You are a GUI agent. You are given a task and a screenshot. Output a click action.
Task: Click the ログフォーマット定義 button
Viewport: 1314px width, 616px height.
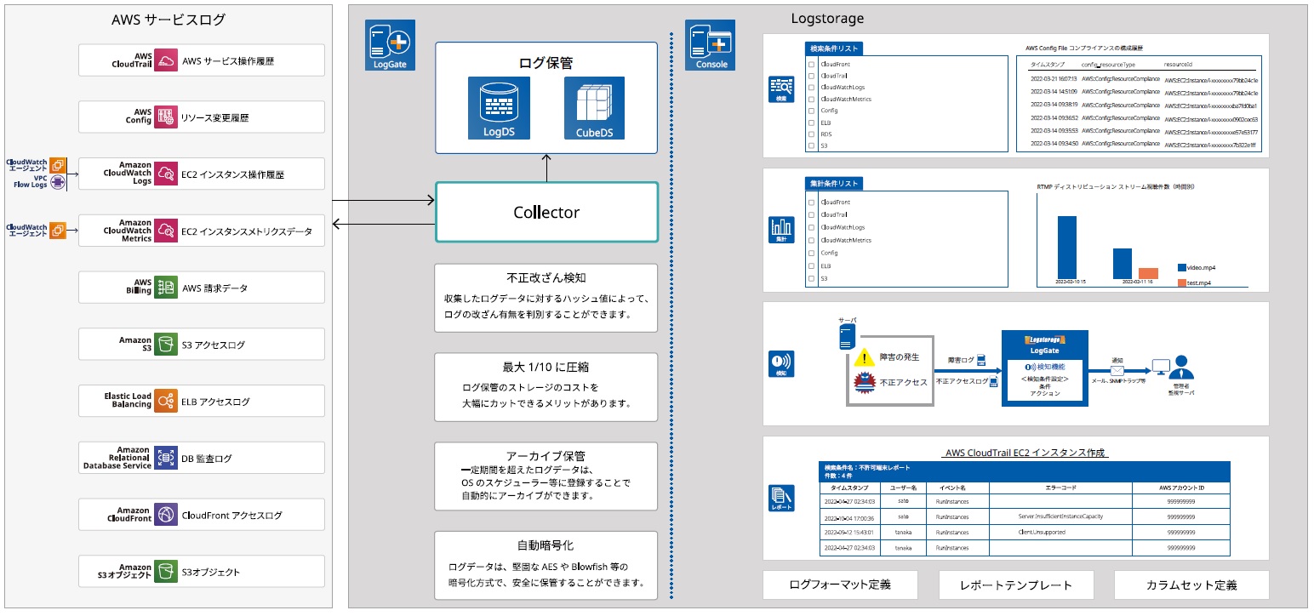pos(840,585)
